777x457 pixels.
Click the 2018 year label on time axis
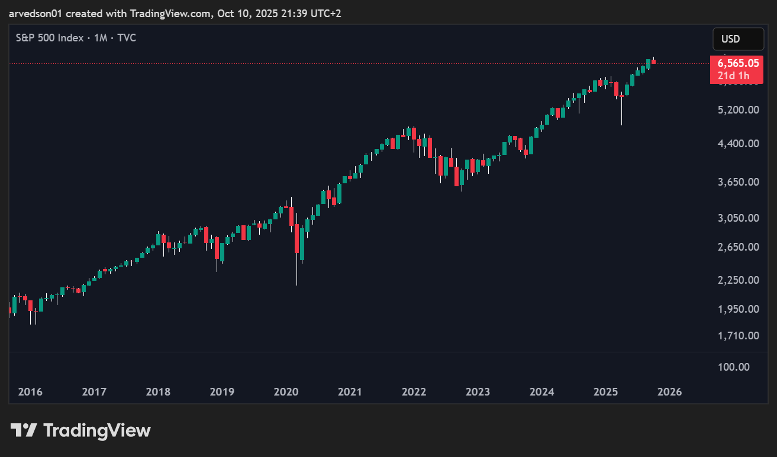pos(158,392)
